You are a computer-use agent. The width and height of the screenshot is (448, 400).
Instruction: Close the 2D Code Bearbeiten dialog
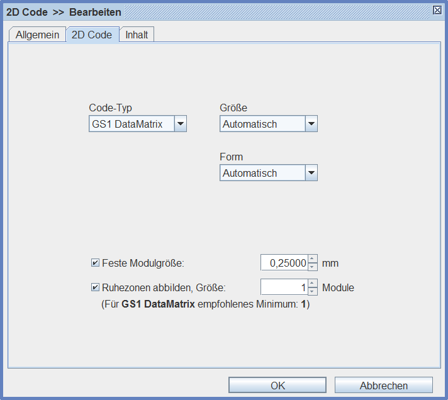[x=437, y=11]
